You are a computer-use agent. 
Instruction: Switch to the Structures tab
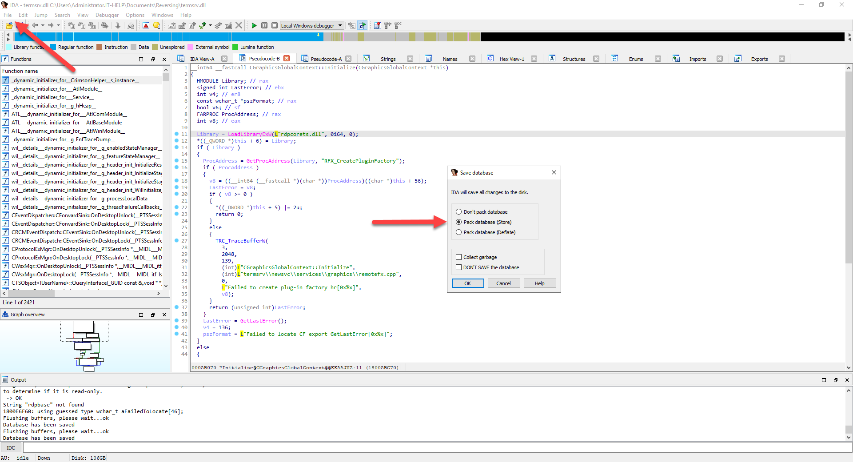574,58
